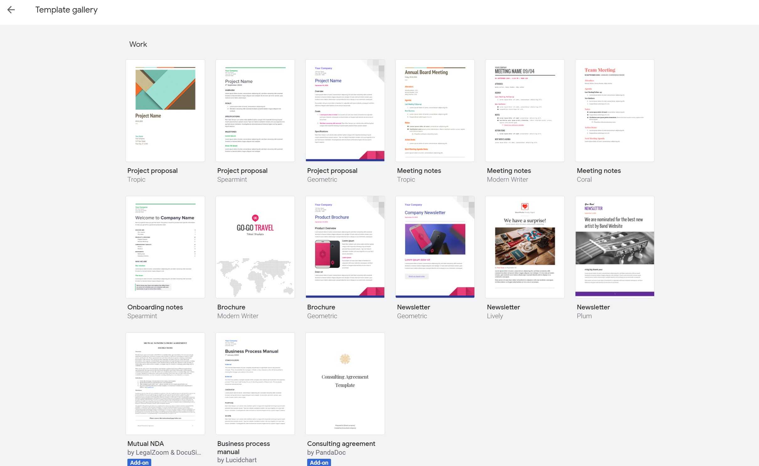Image resolution: width=759 pixels, height=466 pixels.
Task: Select the Tropic Project Proposal template
Action: point(165,110)
